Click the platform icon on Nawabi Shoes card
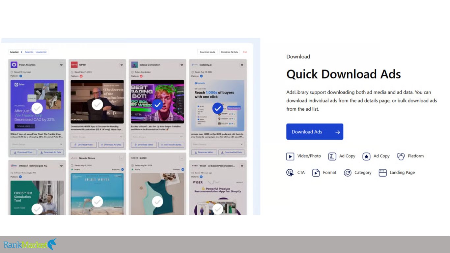Image resolution: width=450 pixels, height=253 pixels. (x=123, y=169)
